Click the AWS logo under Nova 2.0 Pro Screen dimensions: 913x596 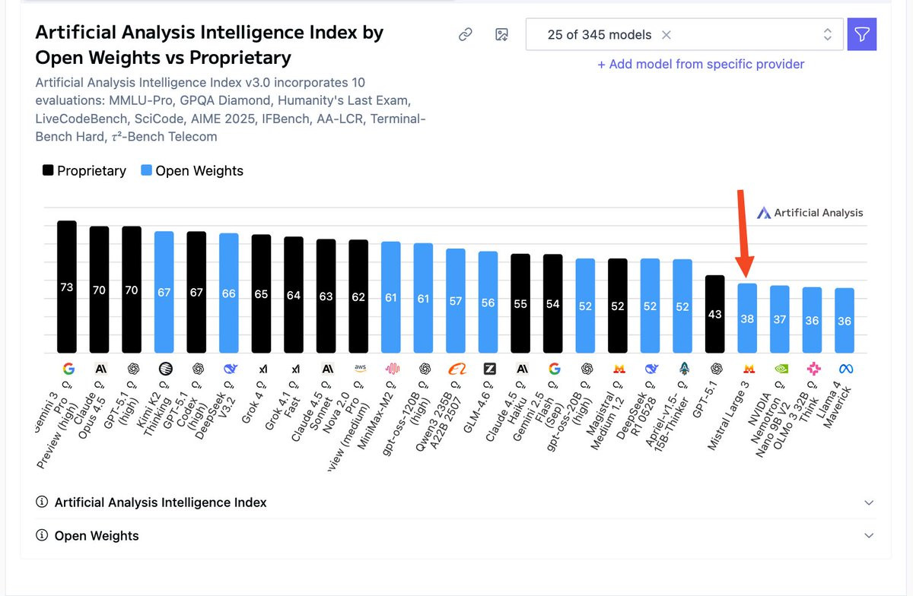[x=359, y=369]
